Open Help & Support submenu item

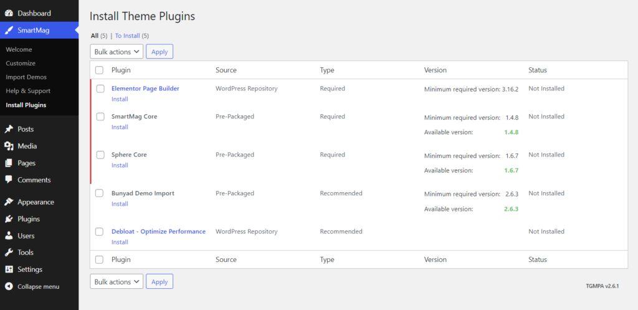click(28, 91)
